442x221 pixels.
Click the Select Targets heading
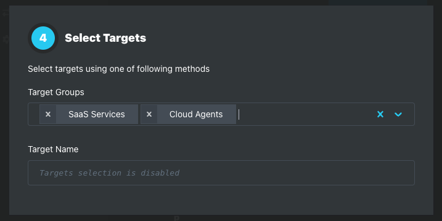105,38
